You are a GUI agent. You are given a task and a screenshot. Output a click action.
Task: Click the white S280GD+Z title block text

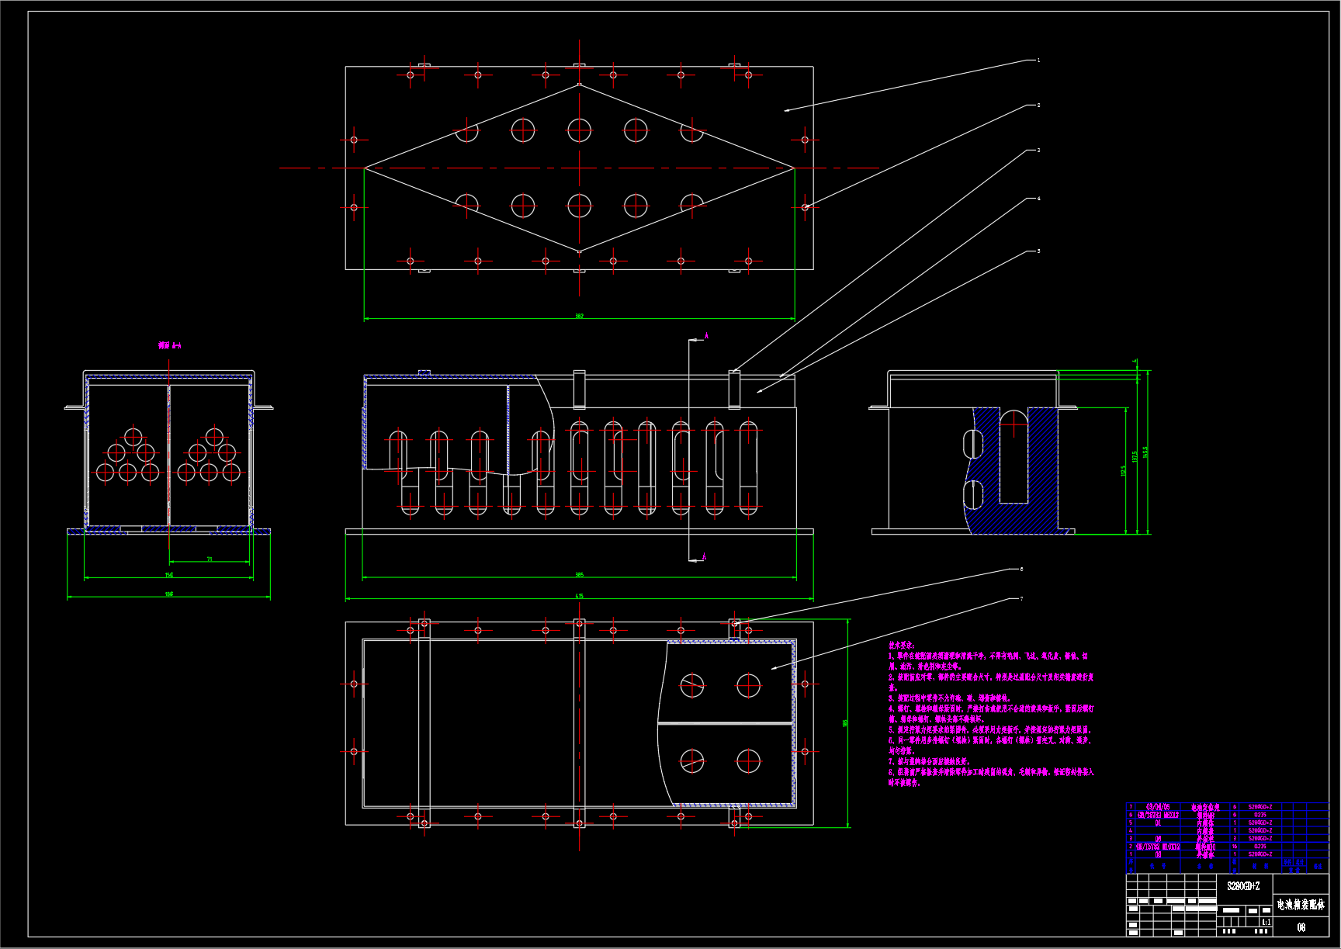point(1243,886)
